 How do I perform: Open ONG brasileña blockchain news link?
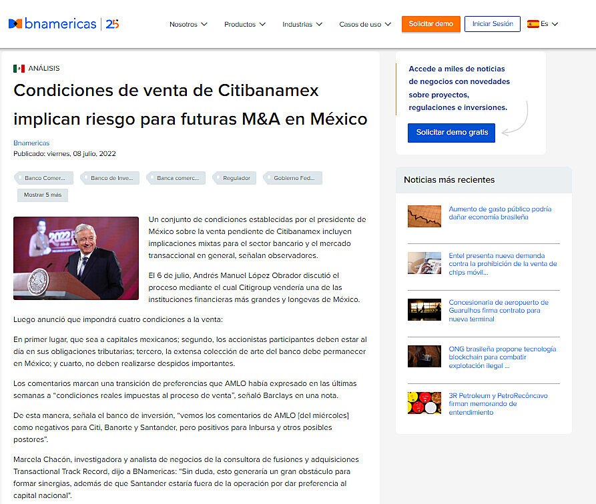(x=502, y=357)
